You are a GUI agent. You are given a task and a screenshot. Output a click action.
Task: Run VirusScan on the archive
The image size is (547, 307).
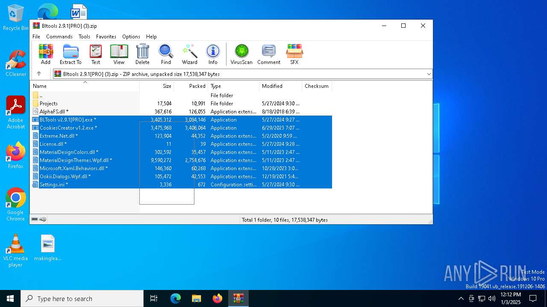coord(241,54)
